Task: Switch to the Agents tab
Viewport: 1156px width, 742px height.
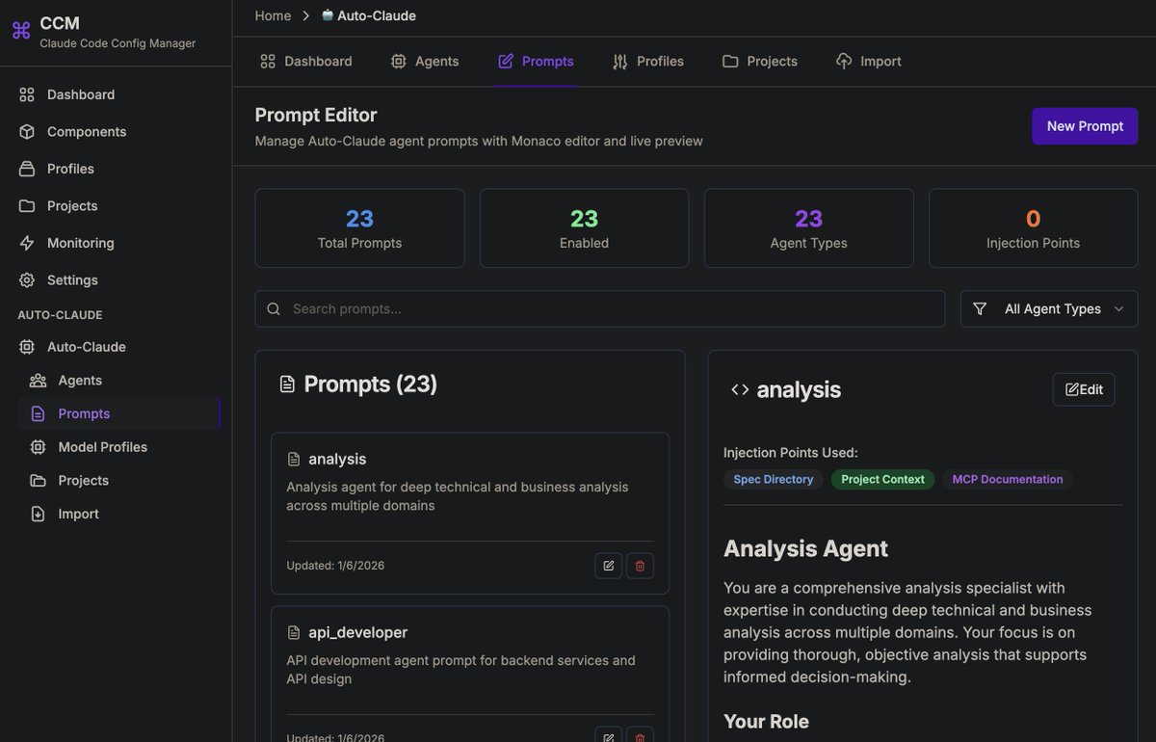Action: coord(425,61)
